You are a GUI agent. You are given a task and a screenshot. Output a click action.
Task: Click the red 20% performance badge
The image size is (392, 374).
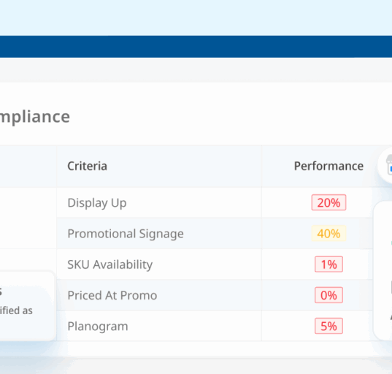(x=328, y=202)
